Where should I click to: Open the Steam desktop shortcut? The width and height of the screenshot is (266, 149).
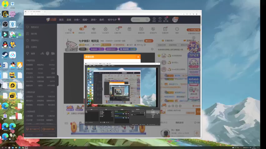5,55
